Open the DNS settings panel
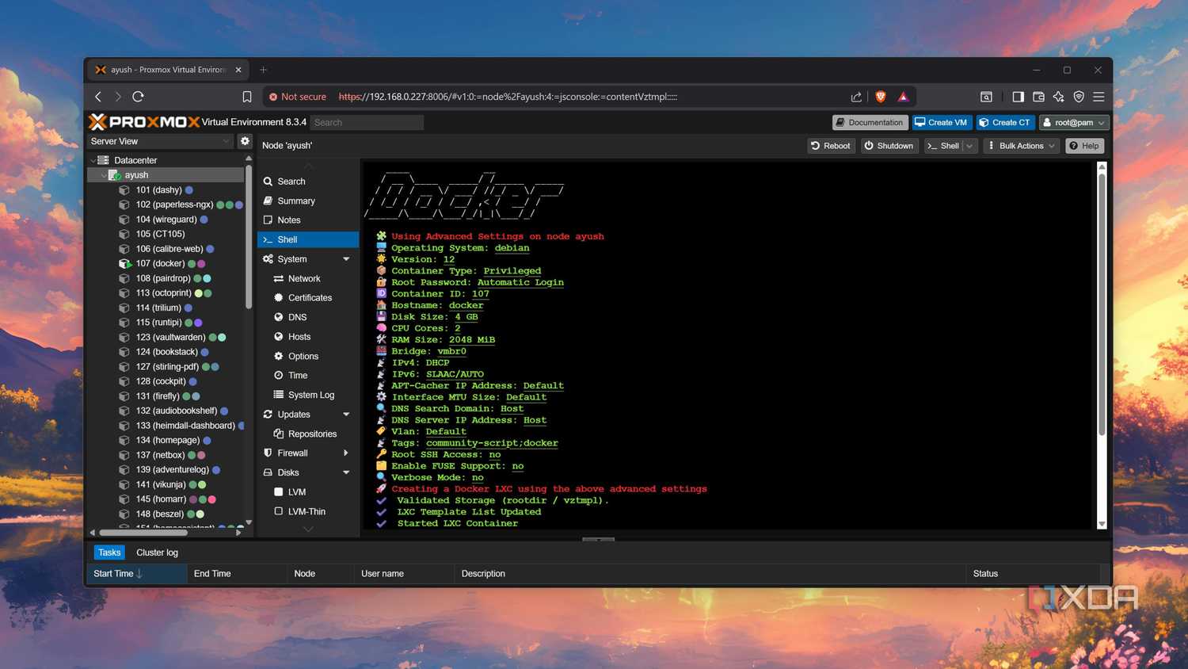 click(297, 317)
